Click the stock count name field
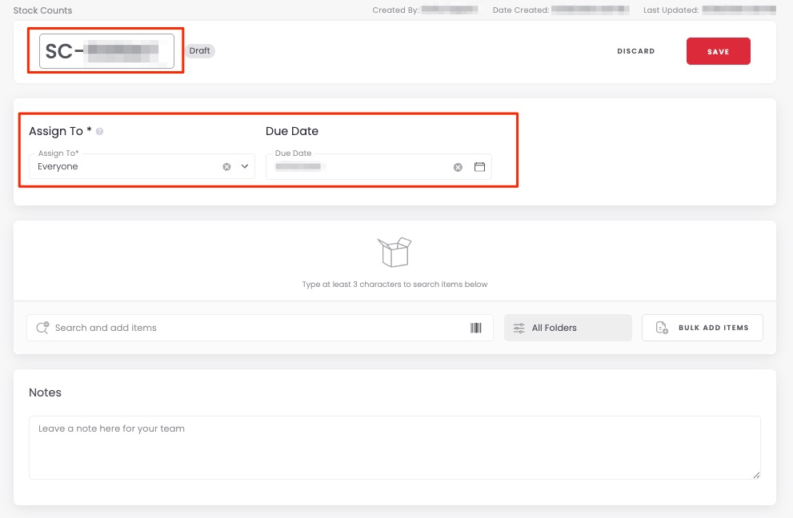 [x=106, y=51]
